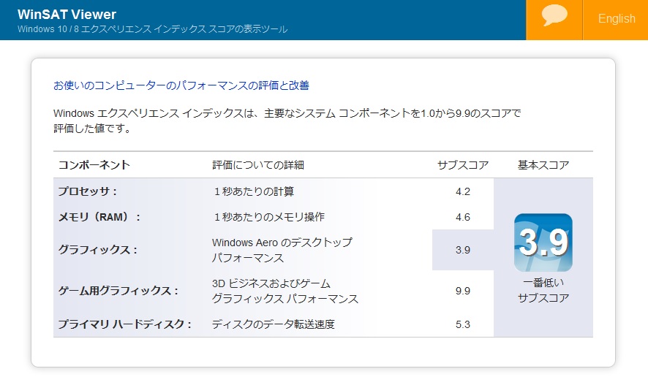Click the コンポーネント column header
This screenshot has height=385, width=648.
click(94, 165)
